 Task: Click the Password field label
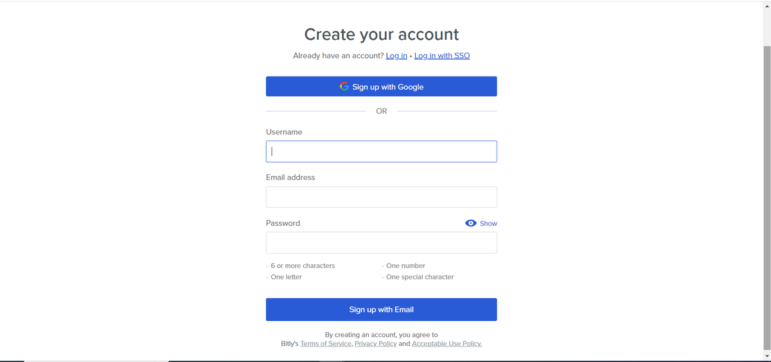[283, 223]
